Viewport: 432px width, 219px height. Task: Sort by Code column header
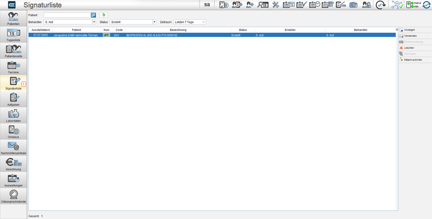coord(119,30)
